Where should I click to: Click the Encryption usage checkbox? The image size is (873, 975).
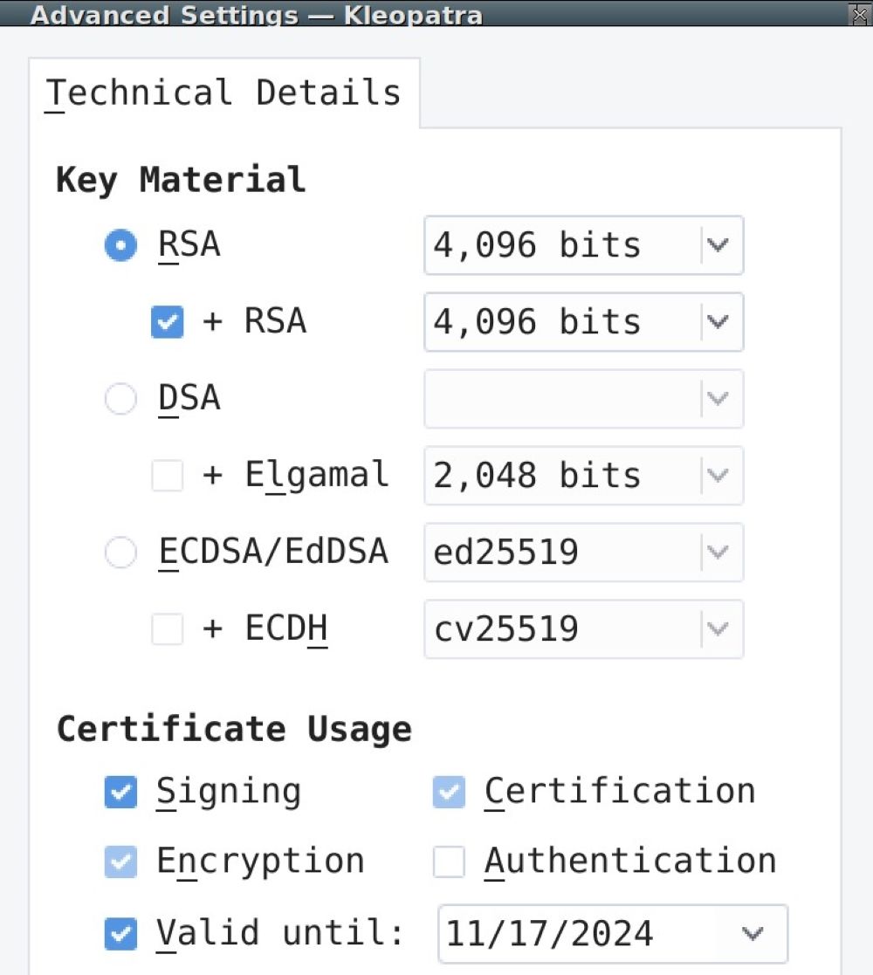(120, 862)
